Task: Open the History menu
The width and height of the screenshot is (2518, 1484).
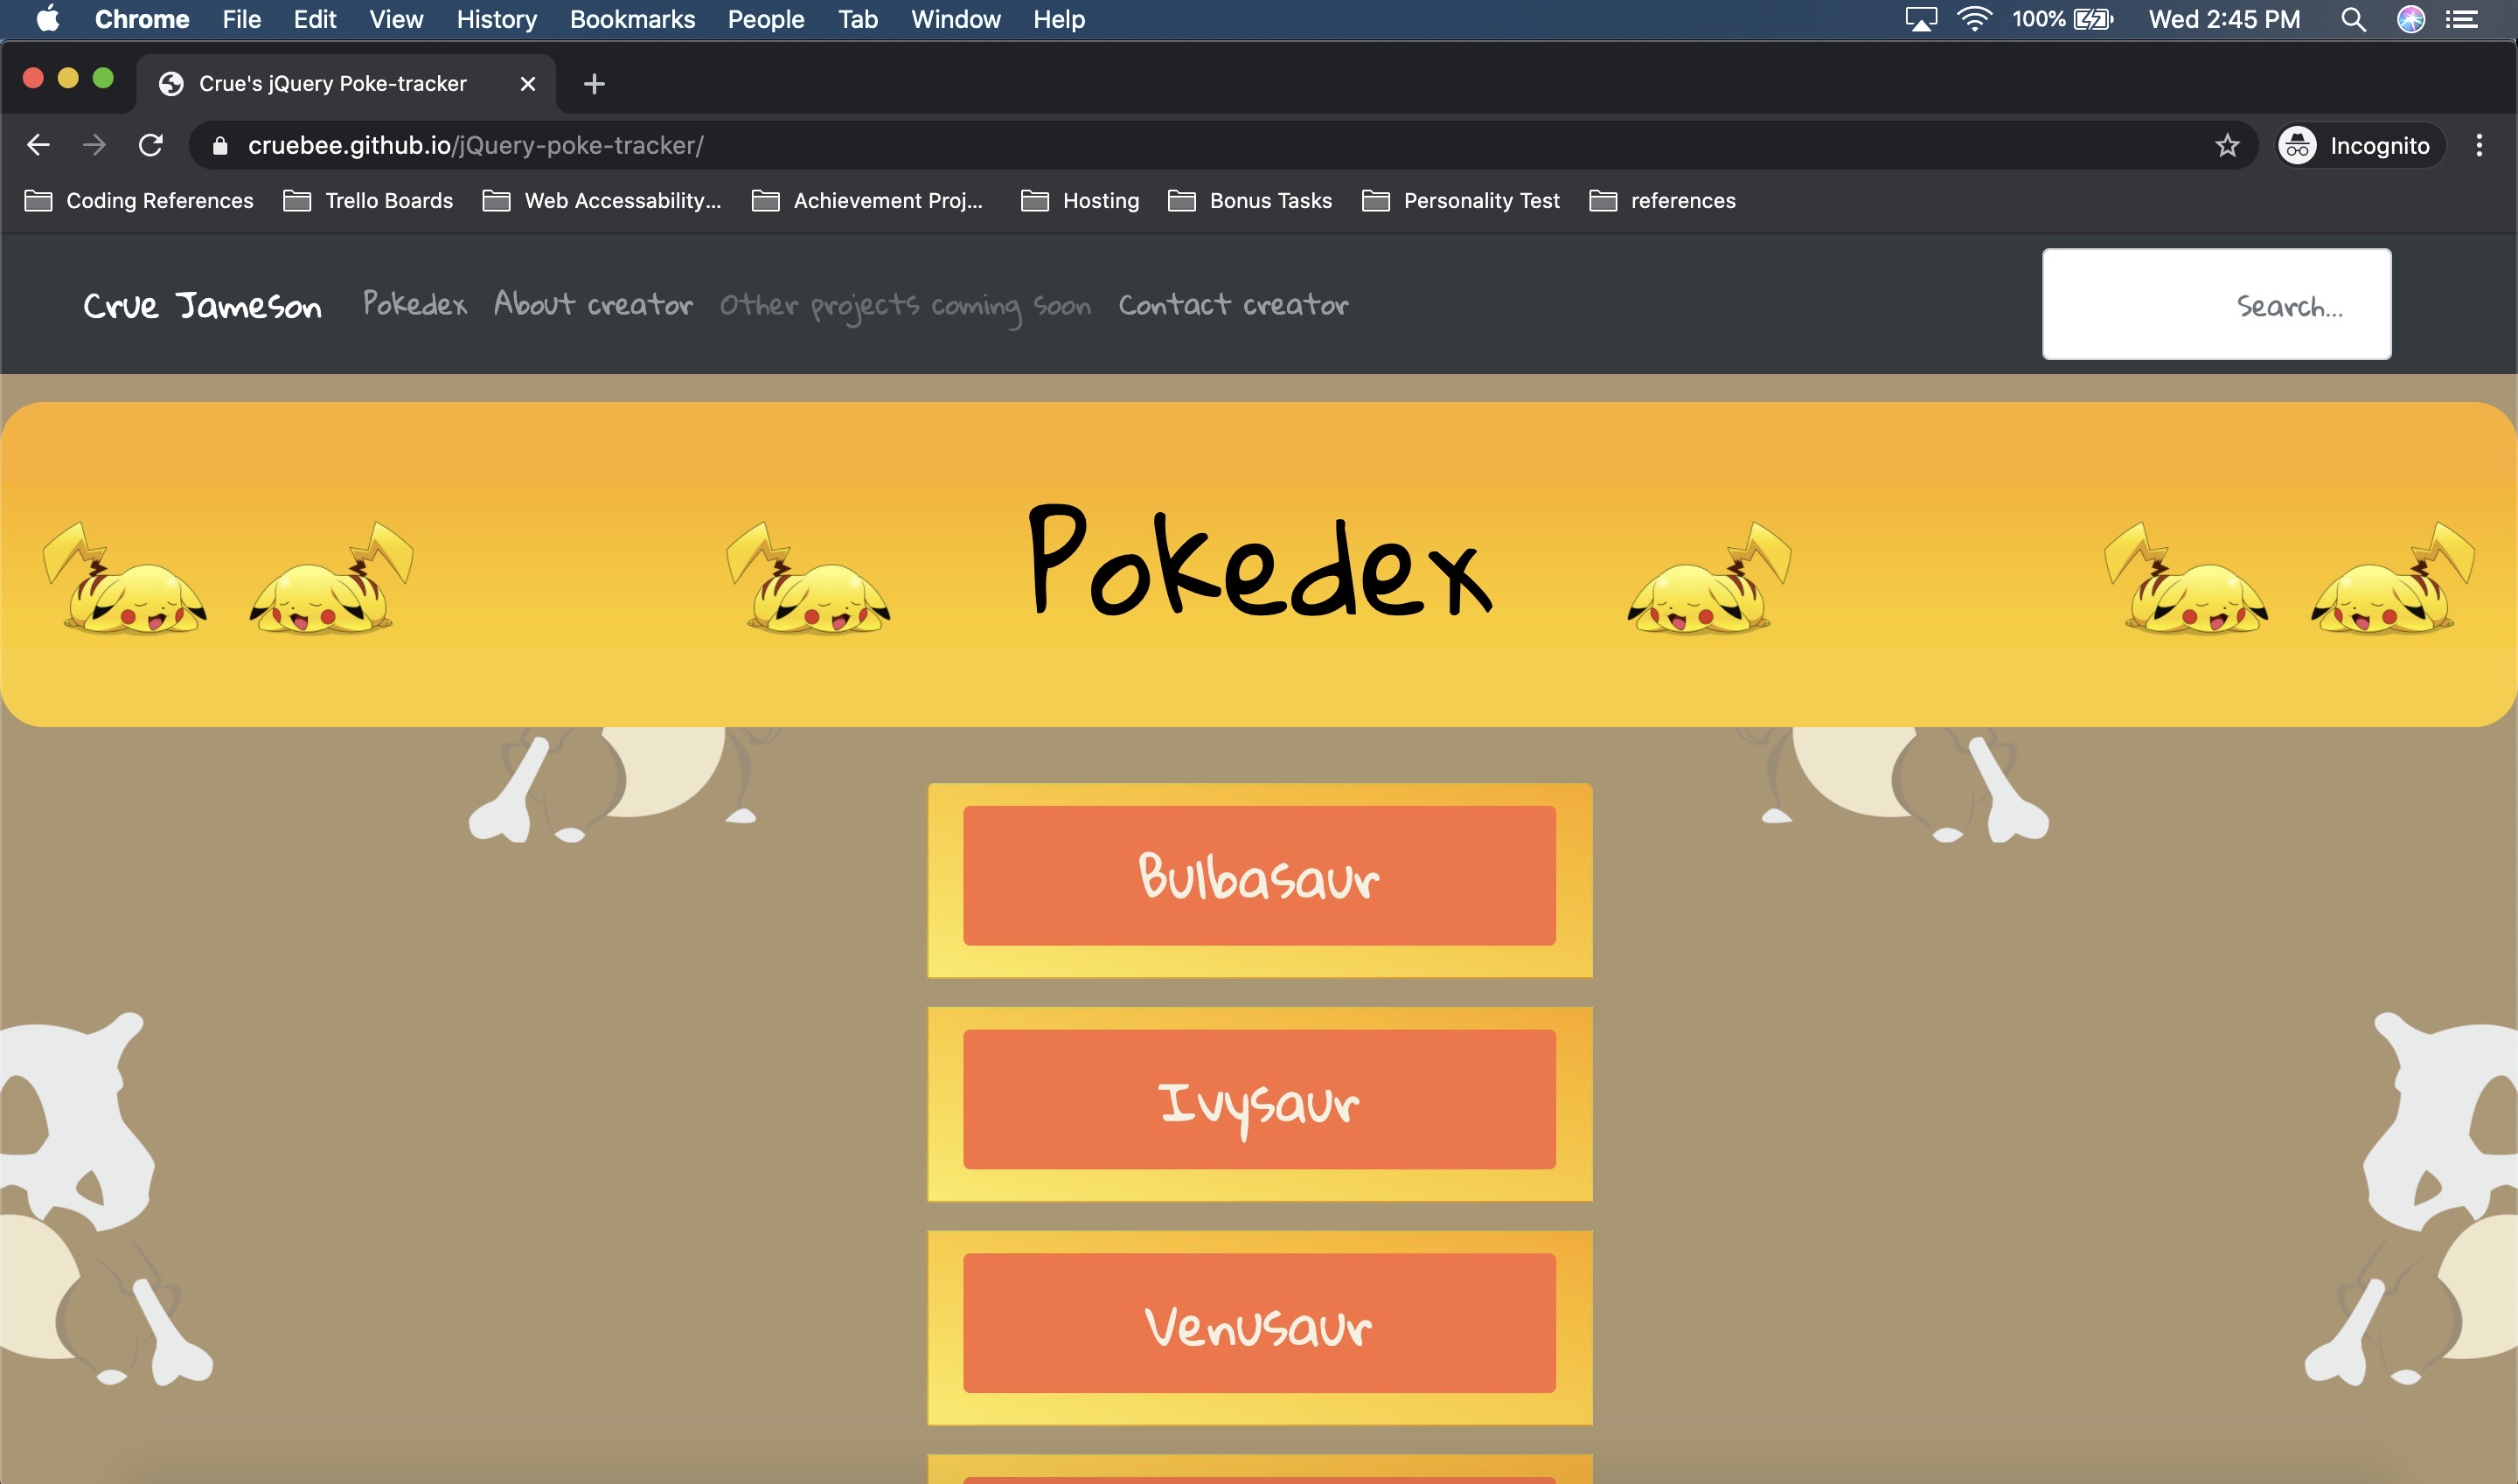Action: coord(497,19)
